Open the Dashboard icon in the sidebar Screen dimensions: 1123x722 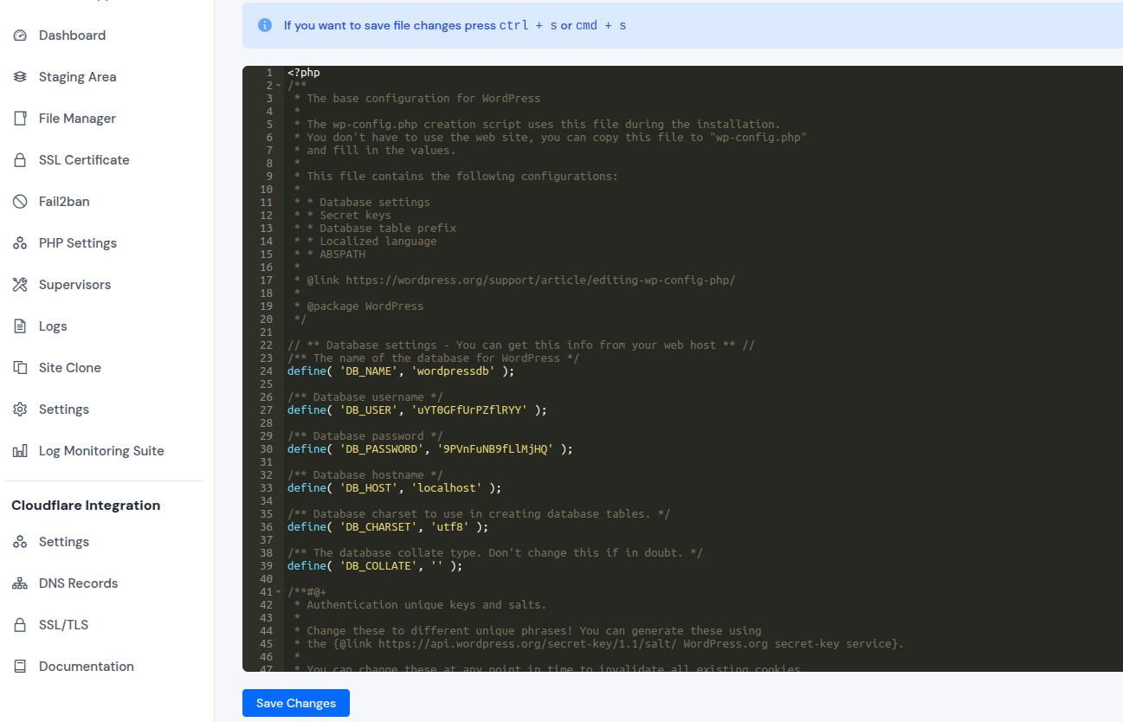coord(19,35)
